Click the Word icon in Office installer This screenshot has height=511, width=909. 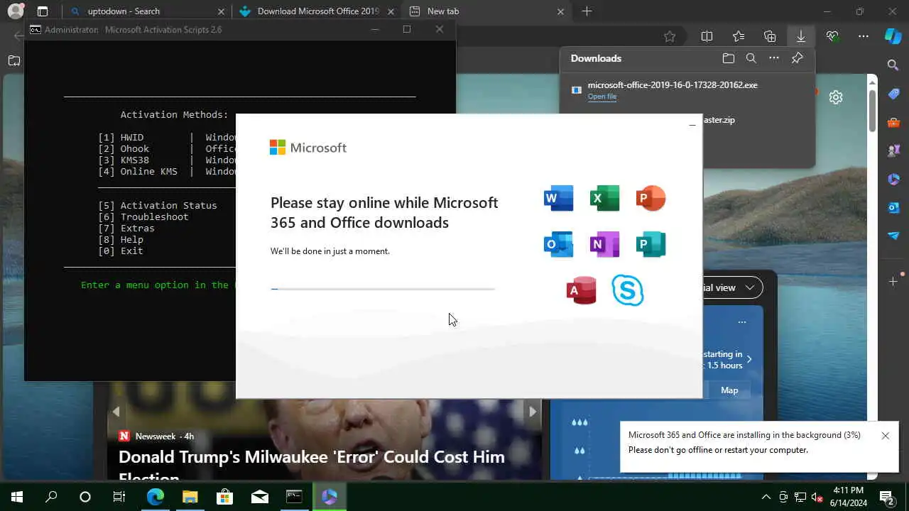(x=558, y=198)
